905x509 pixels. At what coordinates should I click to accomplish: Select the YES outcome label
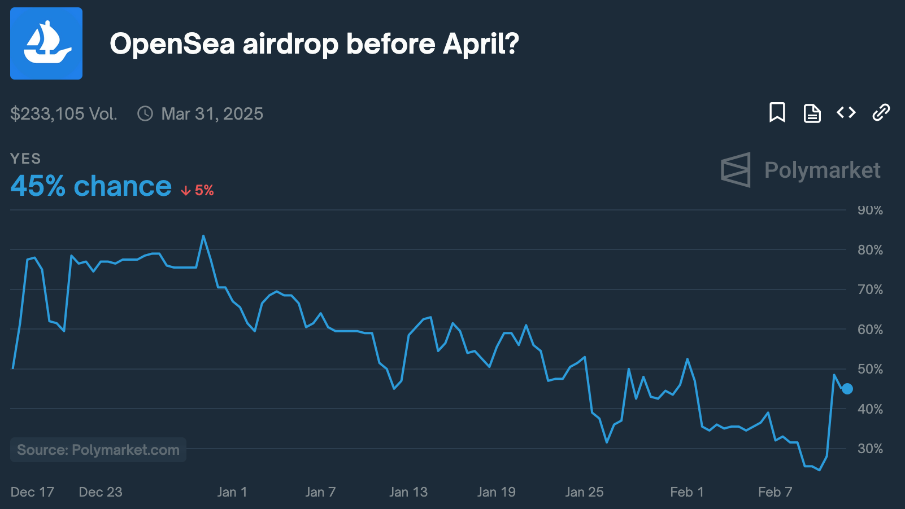click(x=25, y=159)
